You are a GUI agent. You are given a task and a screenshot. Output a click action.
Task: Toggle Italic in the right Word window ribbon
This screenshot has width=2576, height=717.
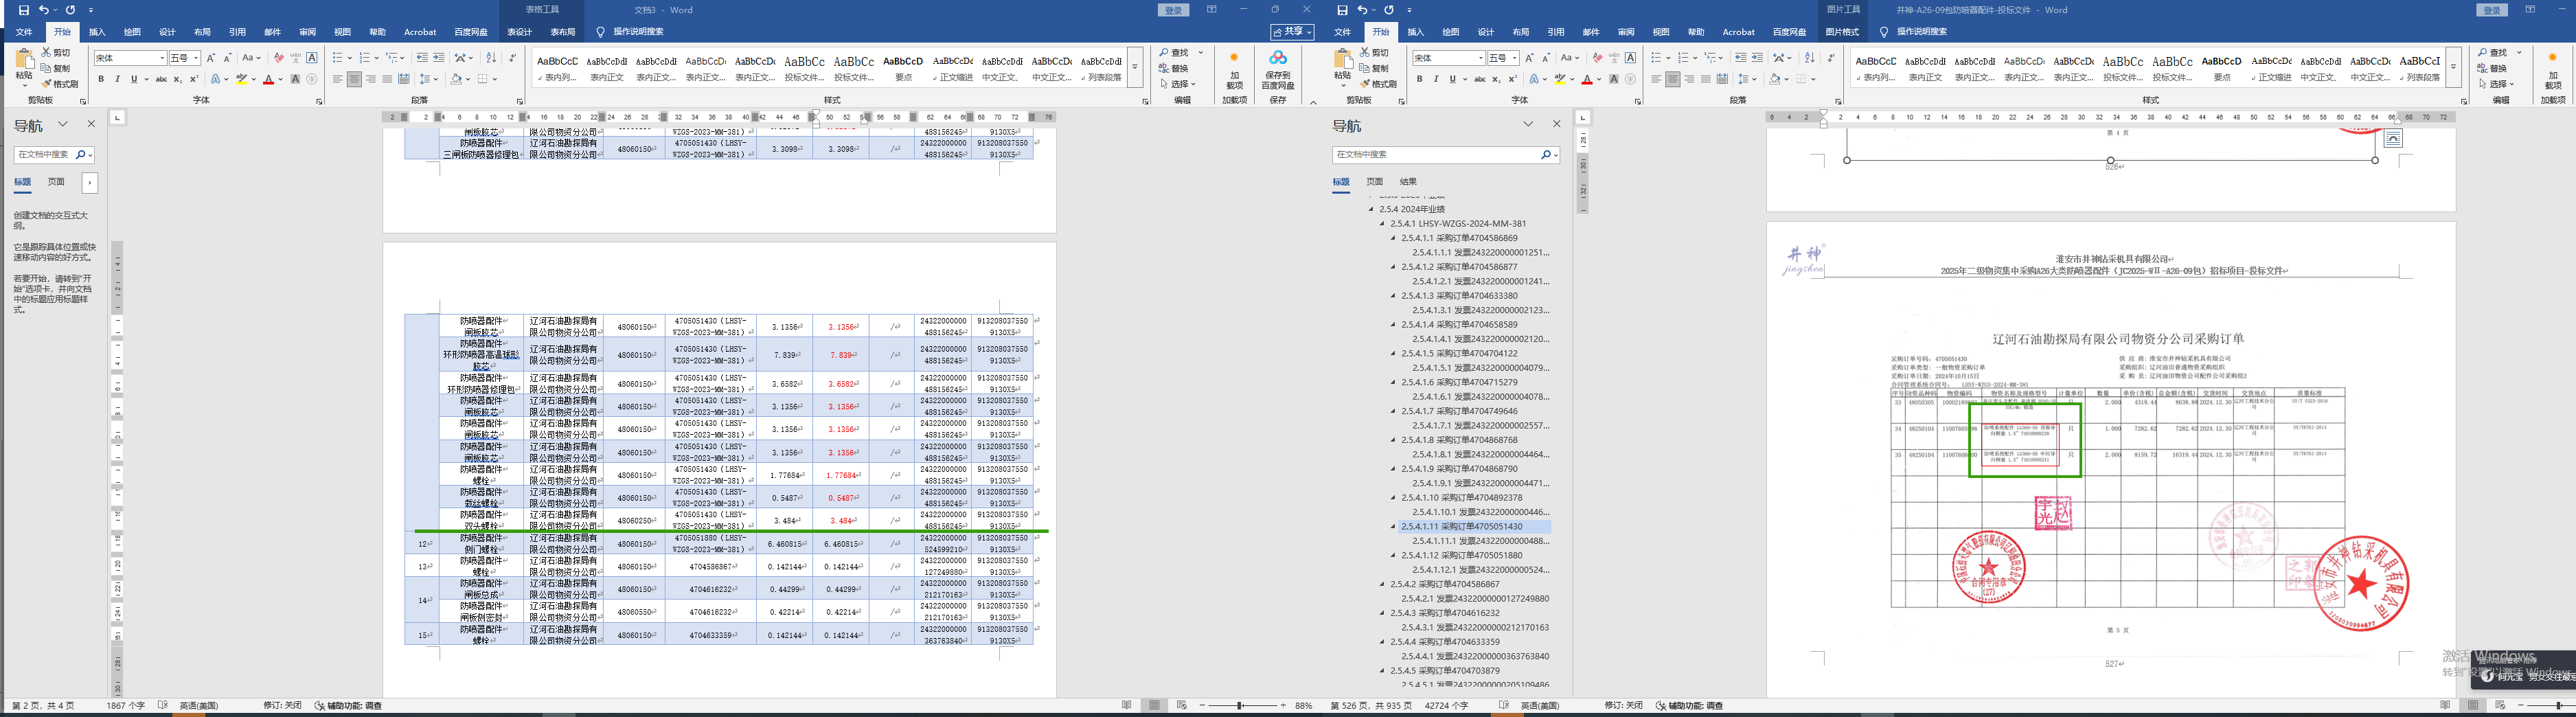pyautogui.click(x=1436, y=79)
